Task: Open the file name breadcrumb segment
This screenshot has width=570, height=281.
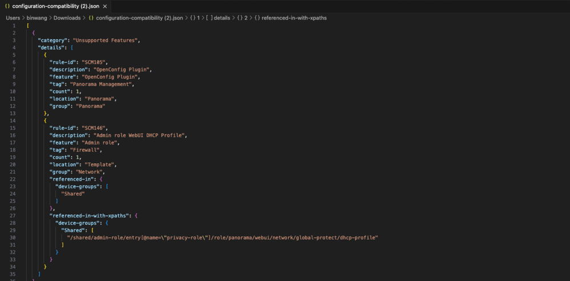Action: (x=139, y=18)
